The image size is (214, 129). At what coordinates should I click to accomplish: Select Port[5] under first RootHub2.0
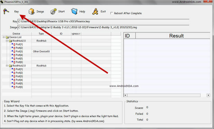[x=19, y=58]
